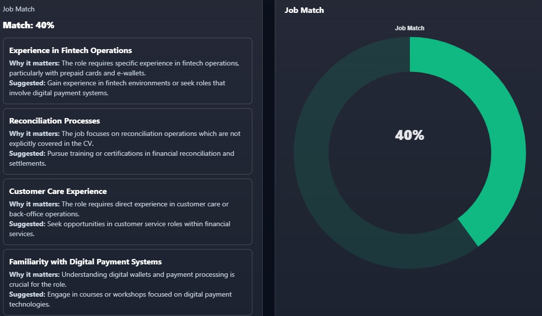Click the Match: 40% heading
The image size is (542, 316).
click(x=28, y=25)
